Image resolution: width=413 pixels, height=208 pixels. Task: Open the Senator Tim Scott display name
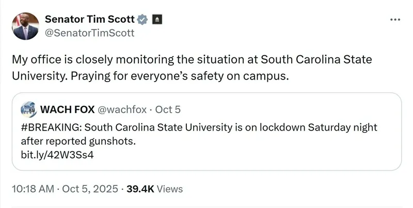click(90, 20)
